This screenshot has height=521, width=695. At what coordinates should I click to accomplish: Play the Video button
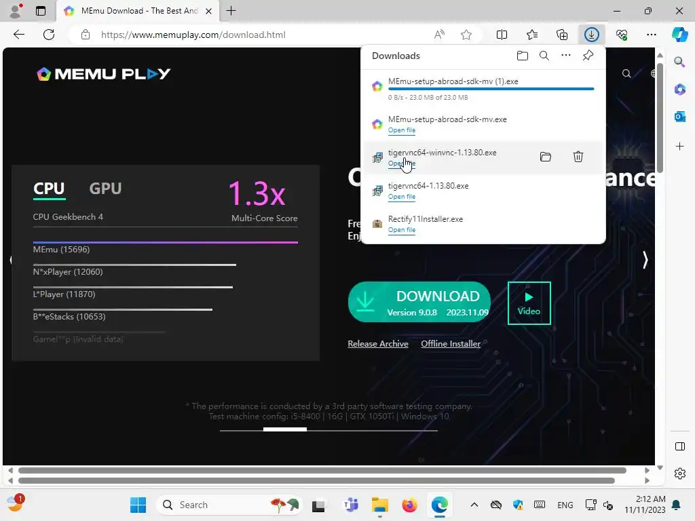tap(529, 303)
